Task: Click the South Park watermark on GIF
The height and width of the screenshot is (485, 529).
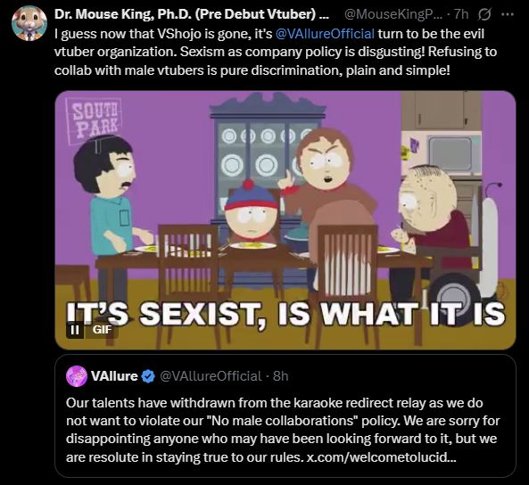Action: click(x=95, y=121)
